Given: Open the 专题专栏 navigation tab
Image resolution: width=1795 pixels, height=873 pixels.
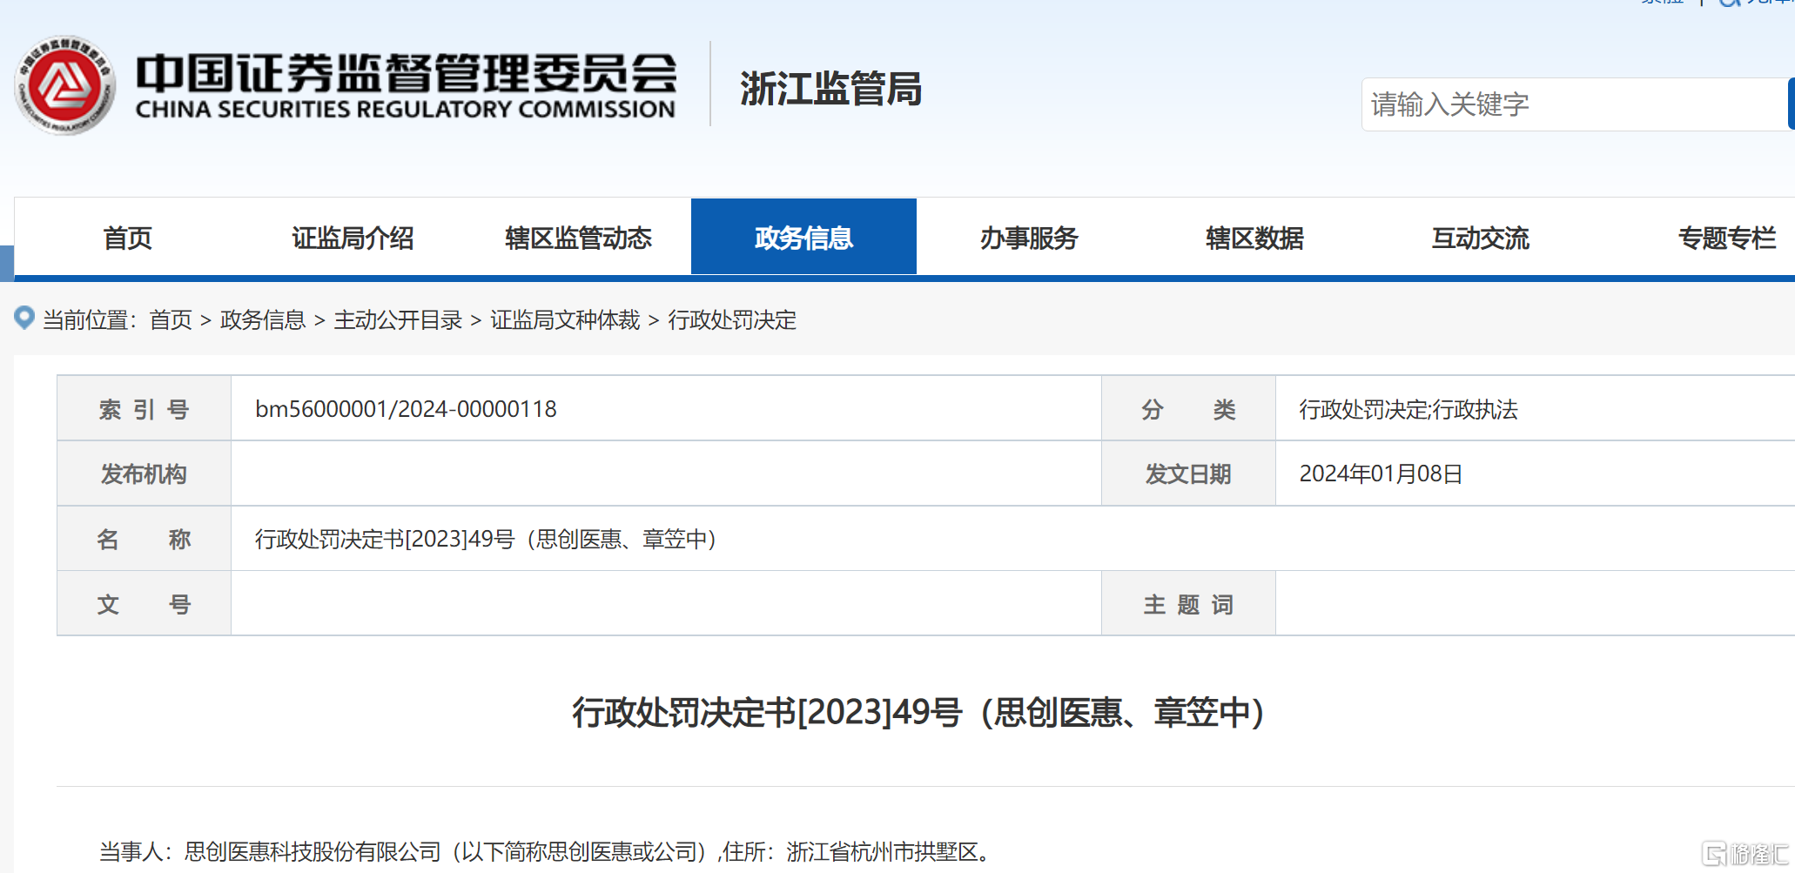Looking at the screenshot, I should pos(1726,238).
